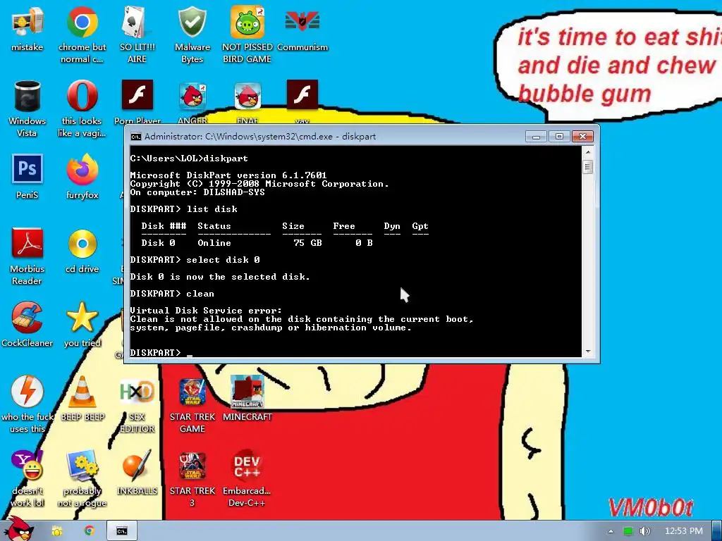
Task: Launch the BEEP BEEP traffic cone icon
Action: tap(82, 399)
